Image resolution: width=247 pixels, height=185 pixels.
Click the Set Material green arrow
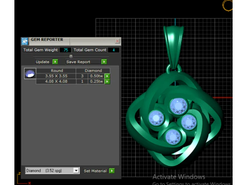coord(112,171)
